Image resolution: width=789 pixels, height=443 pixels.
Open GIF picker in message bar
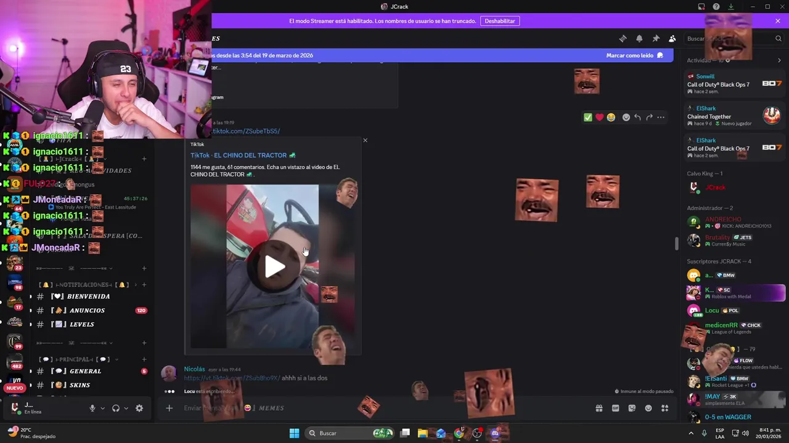click(x=615, y=408)
